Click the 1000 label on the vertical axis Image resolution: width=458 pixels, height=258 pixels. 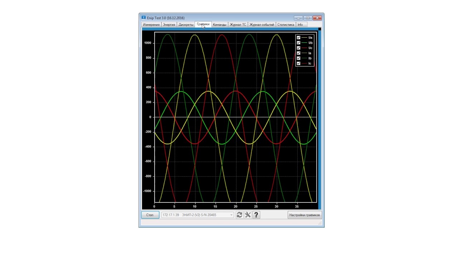[148, 43]
